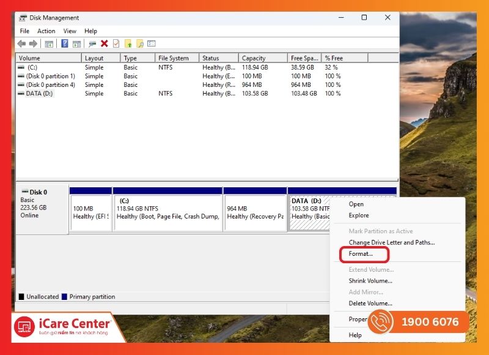
Task: Sort the list by the Capacity column header
Action: [x=254, y=58]
